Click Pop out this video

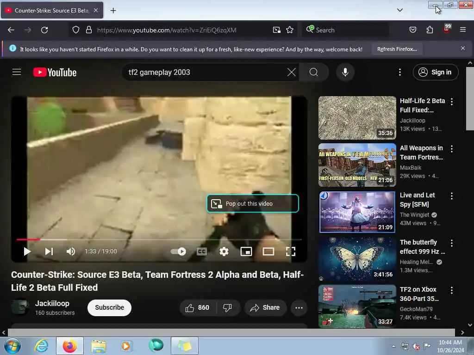pyautogui.click(x=253, y=203)
